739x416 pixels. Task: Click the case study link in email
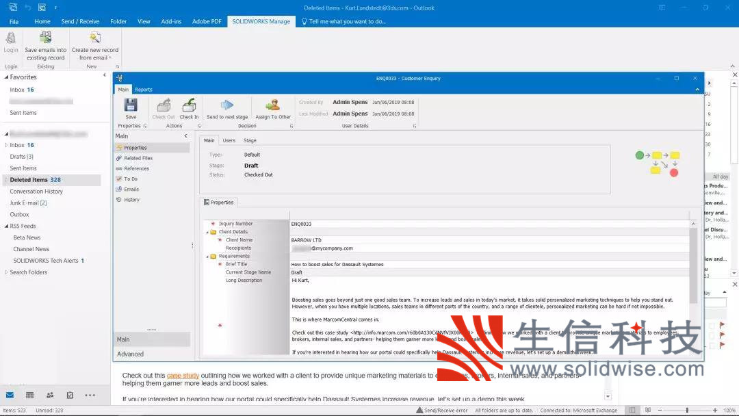click(x=183, y=376)
